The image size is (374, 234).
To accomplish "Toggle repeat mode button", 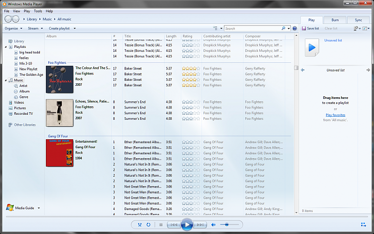I will tap(149, 225).
